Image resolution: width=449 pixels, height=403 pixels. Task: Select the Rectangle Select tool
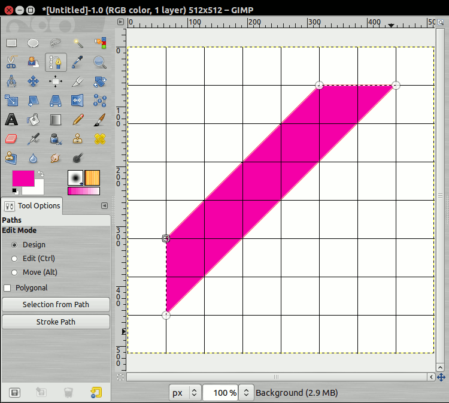coord(11,43)
